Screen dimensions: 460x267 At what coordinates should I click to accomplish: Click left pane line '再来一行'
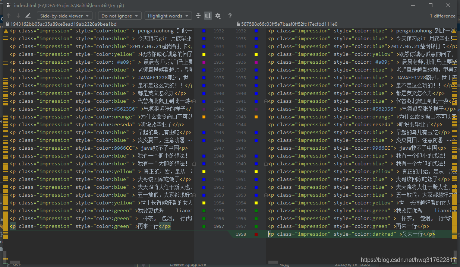pos(90,226)
